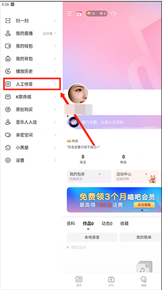
Task: Switch to the 资料 tab
Action: tap(71, 224)
